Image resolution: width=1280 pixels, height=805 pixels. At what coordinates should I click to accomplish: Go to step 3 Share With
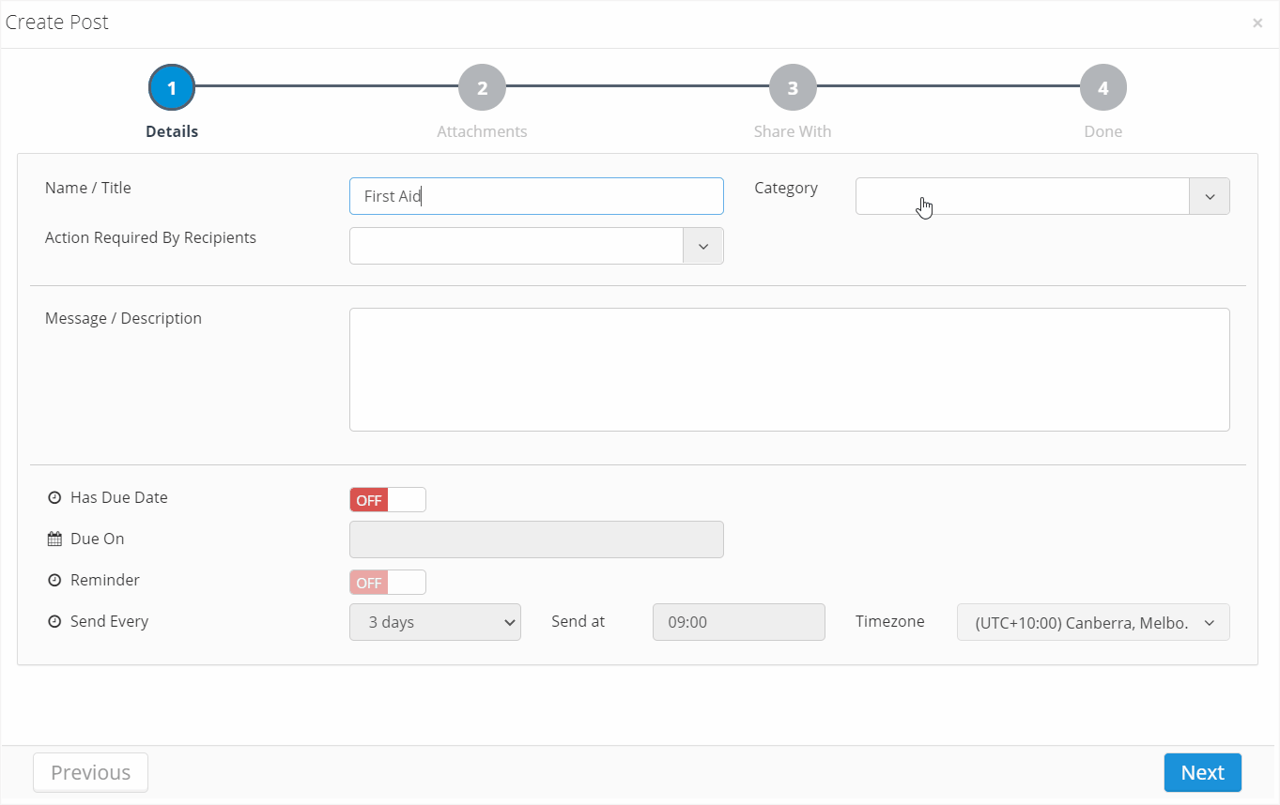click(x=793, y=88)
